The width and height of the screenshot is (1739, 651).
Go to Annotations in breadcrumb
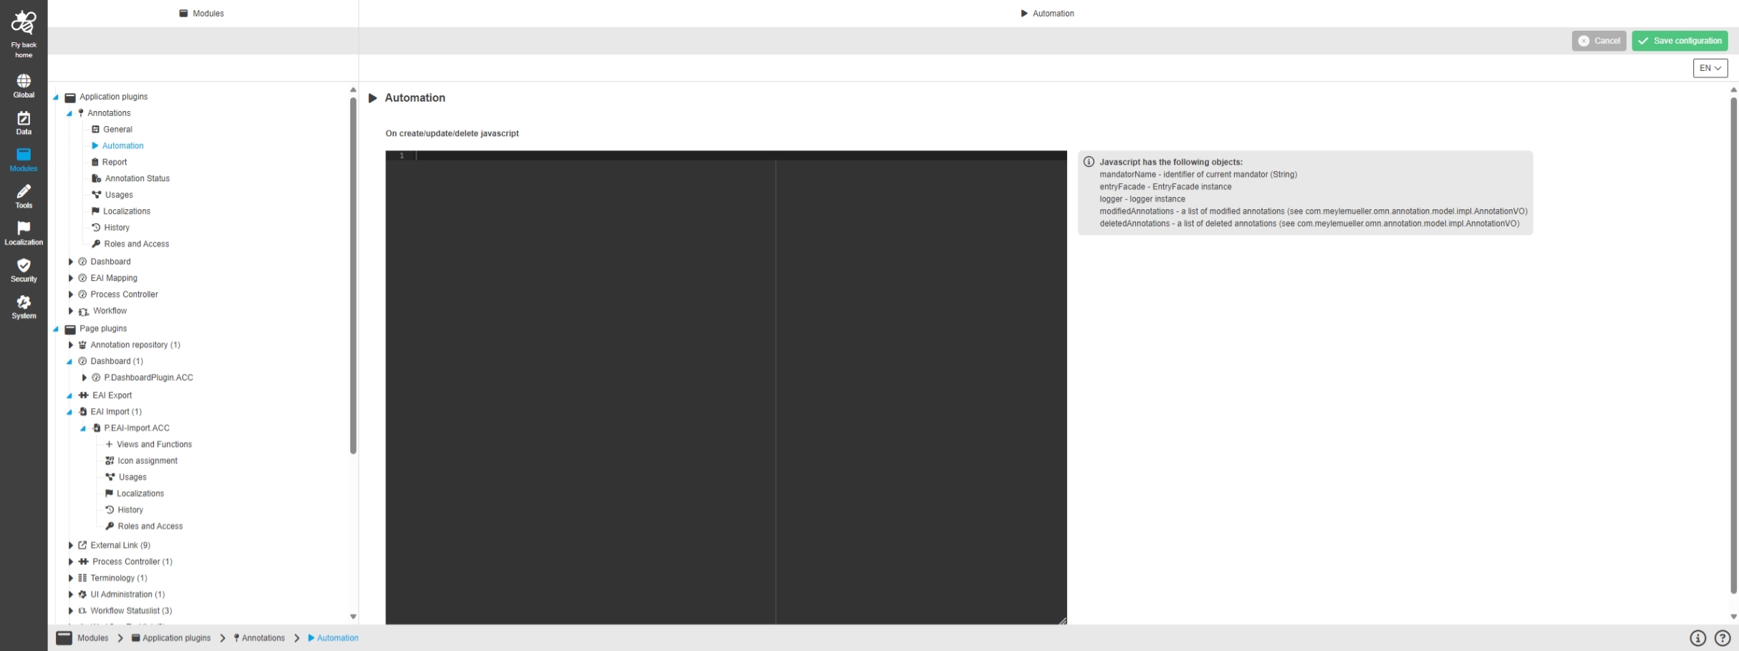tap(259, 638)
